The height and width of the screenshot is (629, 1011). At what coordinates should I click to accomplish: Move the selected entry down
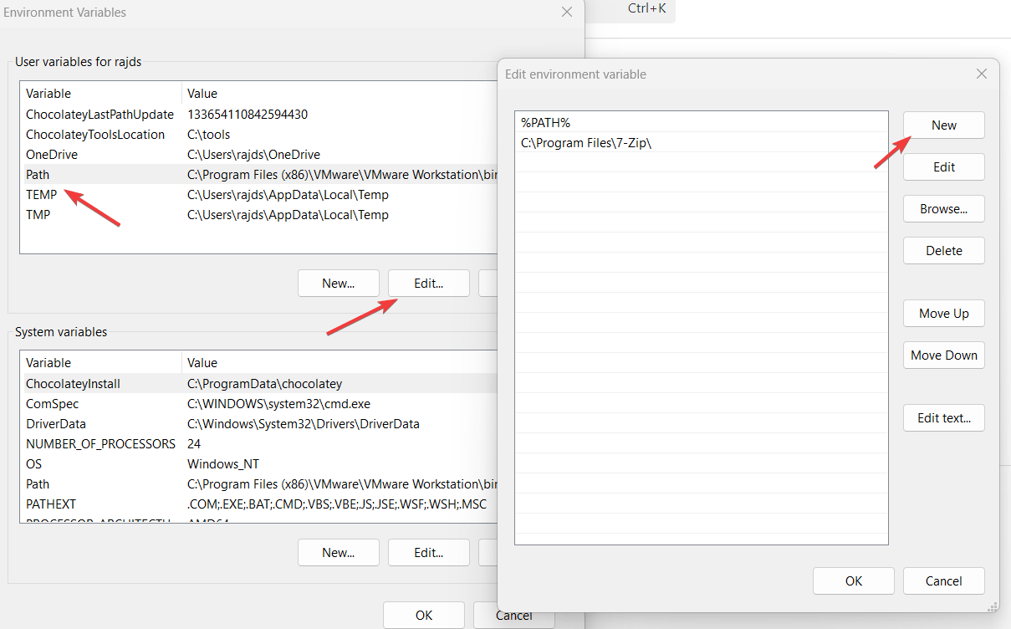pyautogui.click(x=943, y=355)
